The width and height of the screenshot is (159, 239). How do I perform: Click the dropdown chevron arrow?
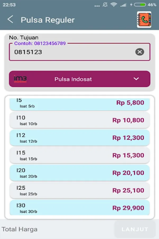pyautogui.click(x=136, y=79)
